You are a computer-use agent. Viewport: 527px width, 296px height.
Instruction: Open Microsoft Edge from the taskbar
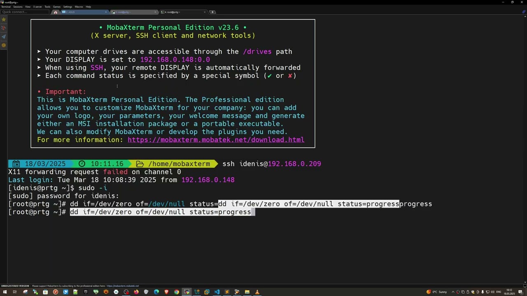pyautogui.click(x=156, y=292)
